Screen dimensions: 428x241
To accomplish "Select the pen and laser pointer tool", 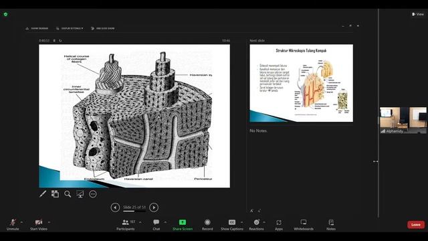I will [43, 194].
